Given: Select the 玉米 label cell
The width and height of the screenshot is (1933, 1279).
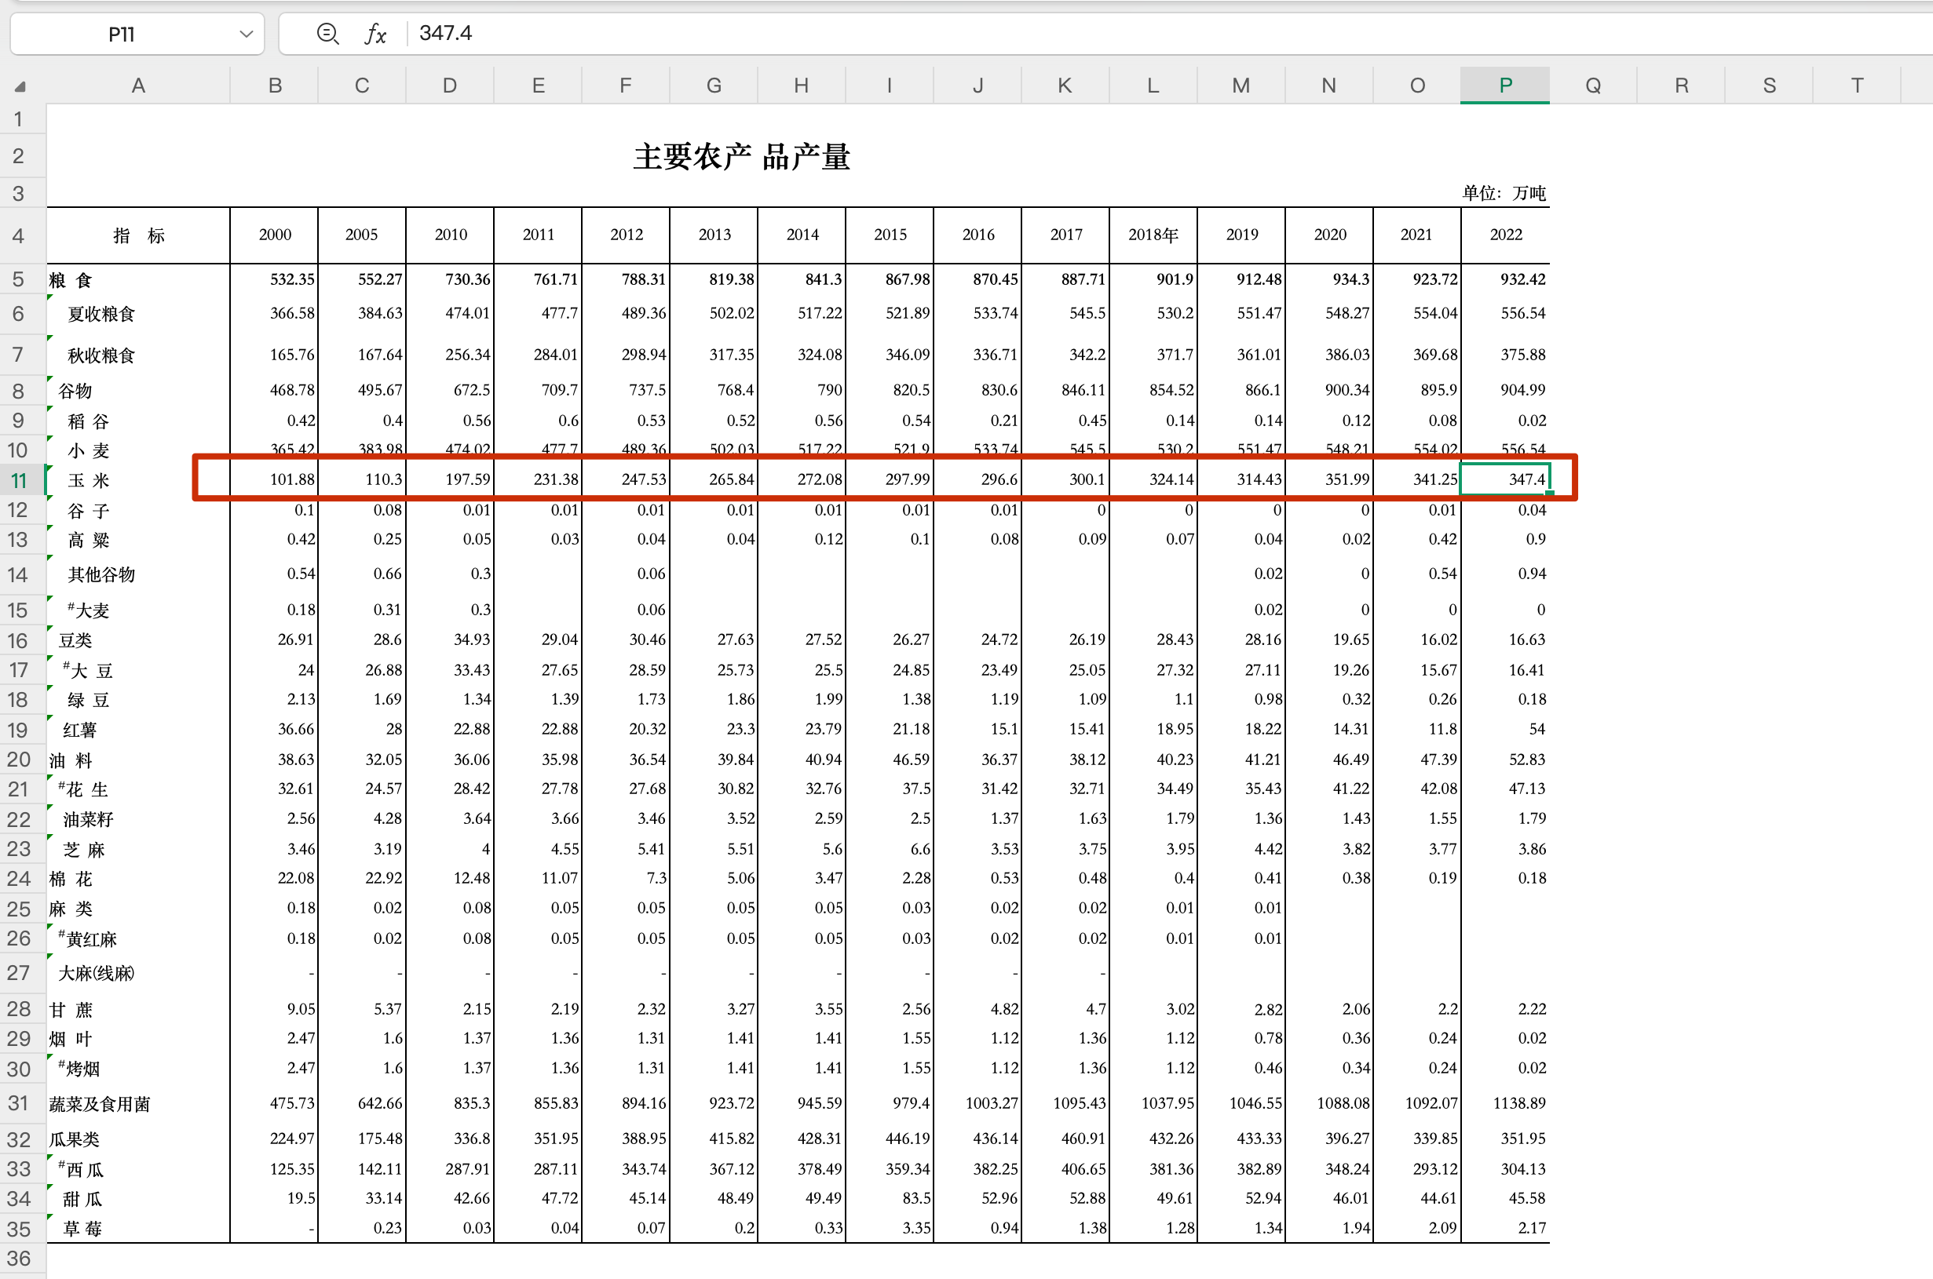Looking at the screenshot, I should (x=89, y=480).
